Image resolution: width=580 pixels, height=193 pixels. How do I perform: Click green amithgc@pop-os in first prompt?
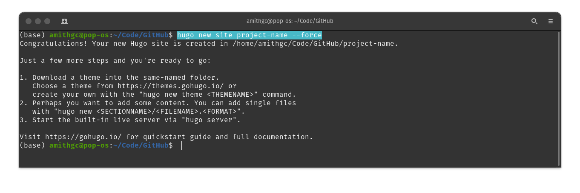point(79,35)
